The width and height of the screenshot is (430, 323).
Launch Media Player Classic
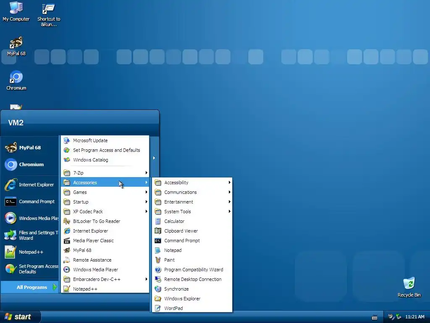(x=105, y=241)
